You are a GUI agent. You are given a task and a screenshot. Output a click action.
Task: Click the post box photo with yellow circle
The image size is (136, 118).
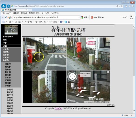[x=44, y=54]
